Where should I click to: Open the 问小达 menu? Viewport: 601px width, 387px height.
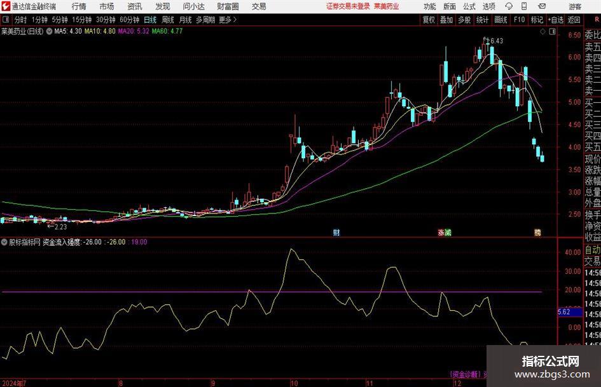[x=193, y=6]
